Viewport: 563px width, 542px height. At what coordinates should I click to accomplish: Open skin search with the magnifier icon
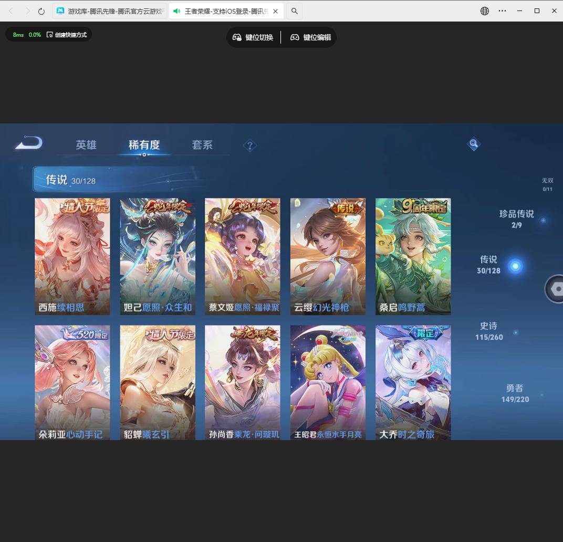point(473,144)
